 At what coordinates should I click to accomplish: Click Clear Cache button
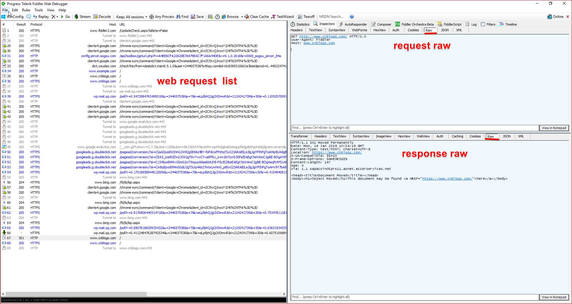(257, 17)
